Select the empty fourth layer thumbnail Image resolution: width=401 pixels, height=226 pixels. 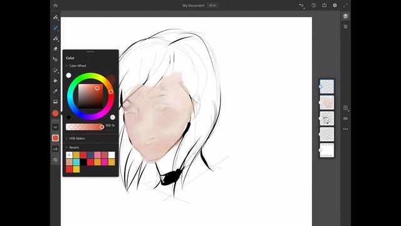tap(327, 134)
